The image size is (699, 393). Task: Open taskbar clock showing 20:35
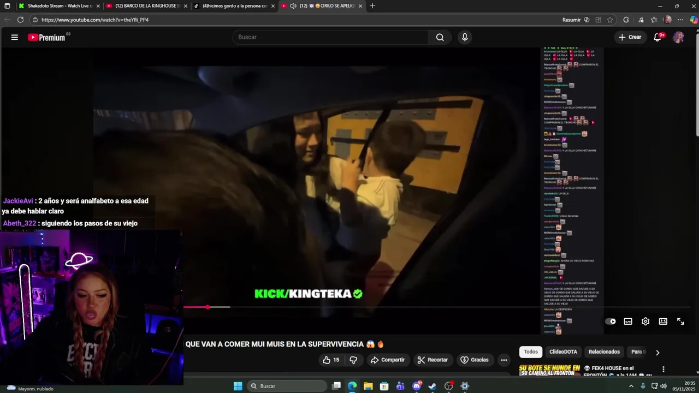coord(684,386)
